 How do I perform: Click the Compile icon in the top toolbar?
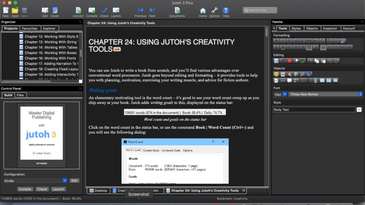tap(92, 12)
